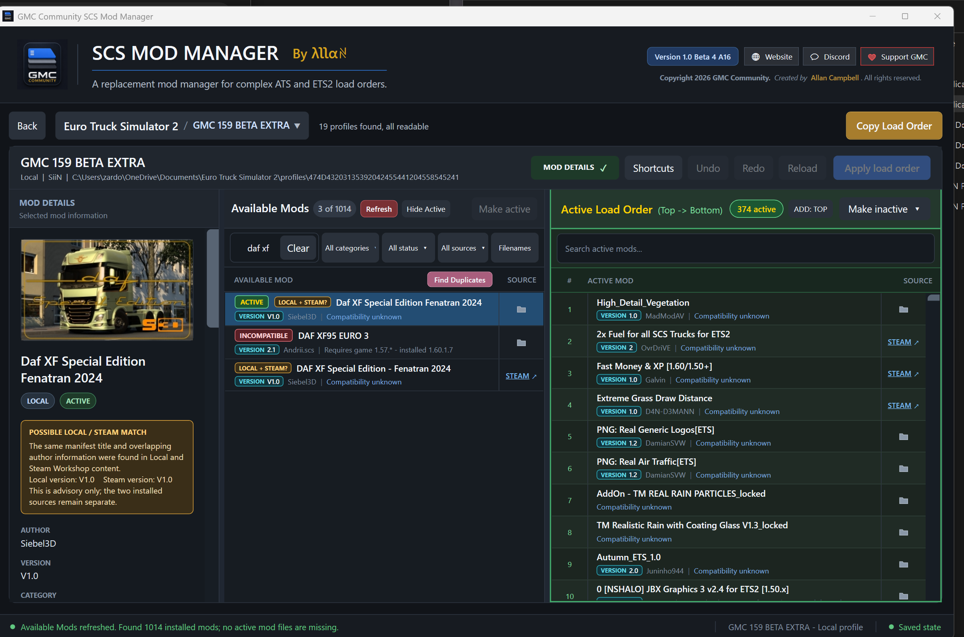Viewport: 964px width, 637px height.
Task: Click the Redo button
Action: tap(753, 168)
